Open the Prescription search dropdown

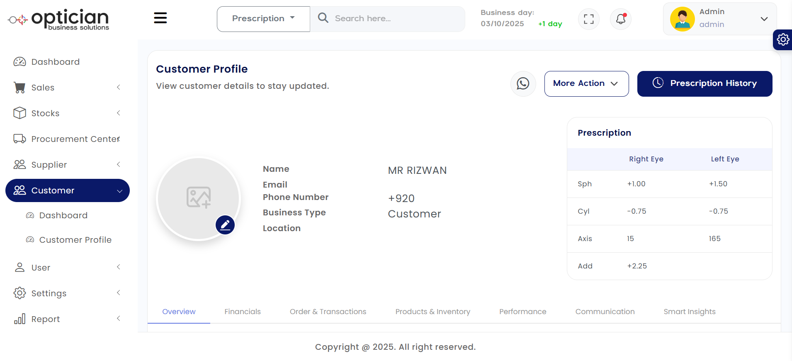(263, 19)
